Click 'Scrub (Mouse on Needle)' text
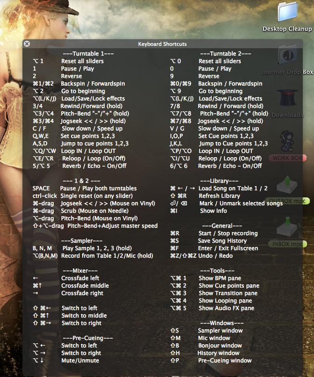The width and height of the screenshot is (314, 377). (x=95, y=211)
